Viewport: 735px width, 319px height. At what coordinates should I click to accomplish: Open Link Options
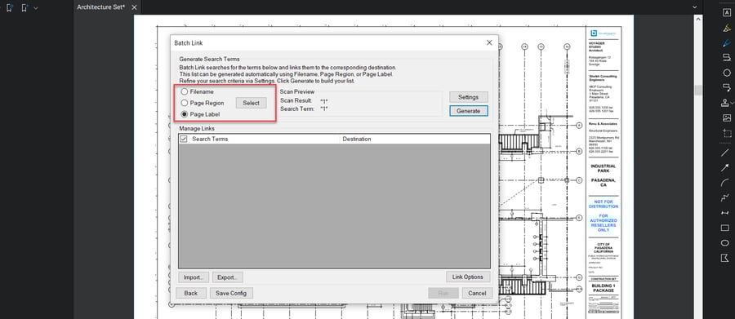(x=467, y=277)
